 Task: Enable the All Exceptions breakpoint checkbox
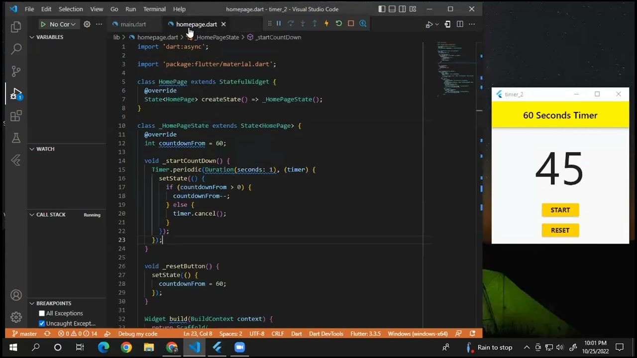[x=42, y=313]
